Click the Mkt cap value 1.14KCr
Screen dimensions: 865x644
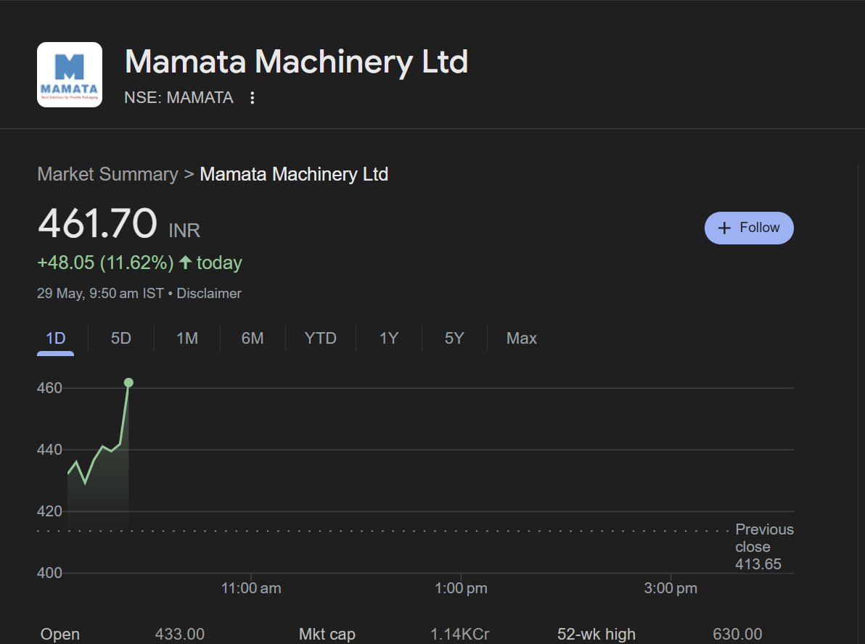click(459, 634)
